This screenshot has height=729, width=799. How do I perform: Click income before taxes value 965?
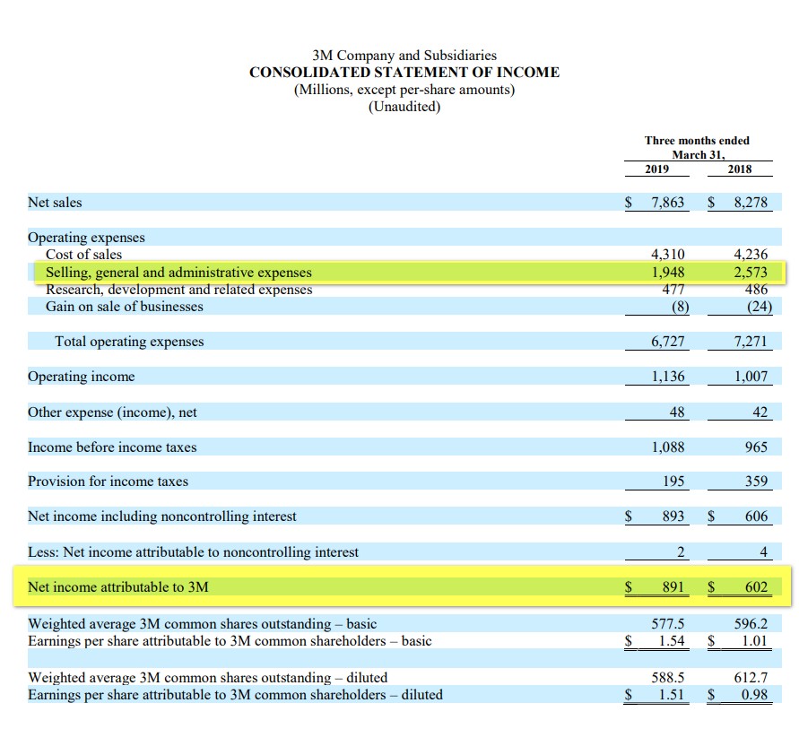(756, 447)
